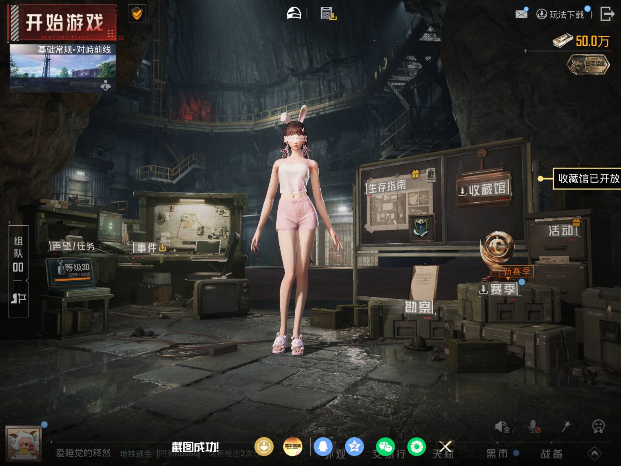Viewport: 621px width, 466px height.
Task: Open the calculator download icon at top
Action: [x=328, y=13]
